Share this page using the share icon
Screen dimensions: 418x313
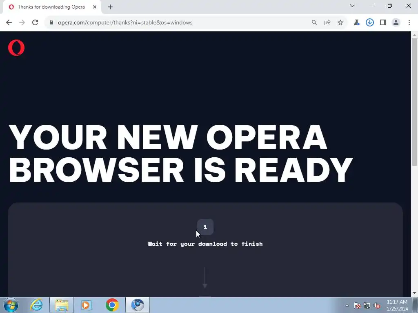point(327,23)
